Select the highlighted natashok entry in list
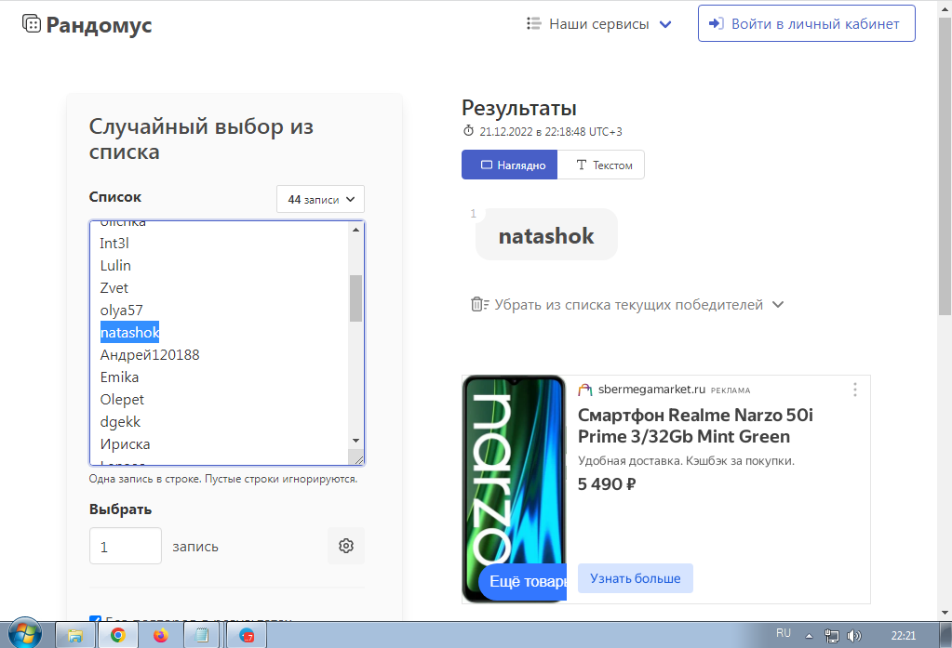This screenshot has height=648, width=952. pyautogui.click(x=130, y=333)
